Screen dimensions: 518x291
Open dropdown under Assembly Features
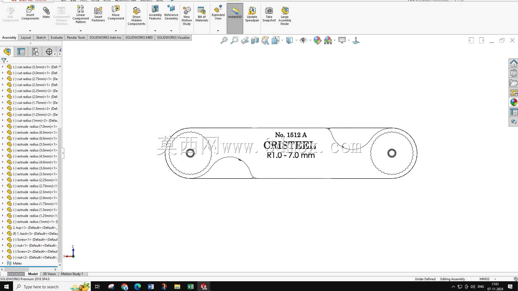(x=155, y=31)
